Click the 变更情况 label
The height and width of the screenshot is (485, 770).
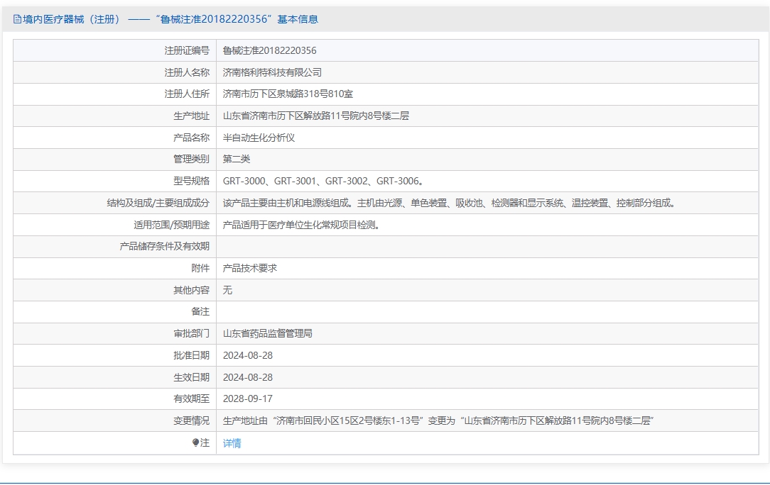(191, 420)
